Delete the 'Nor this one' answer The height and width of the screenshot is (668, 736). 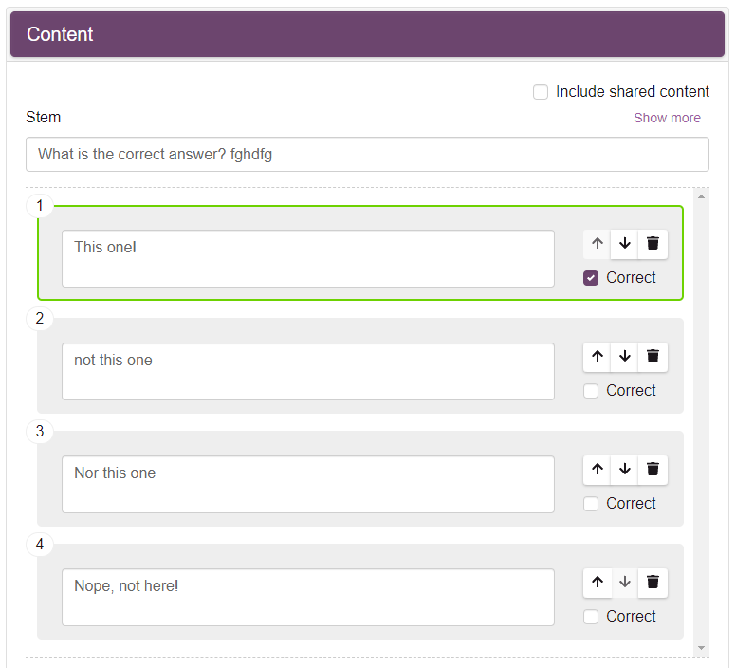coord(653,470)
